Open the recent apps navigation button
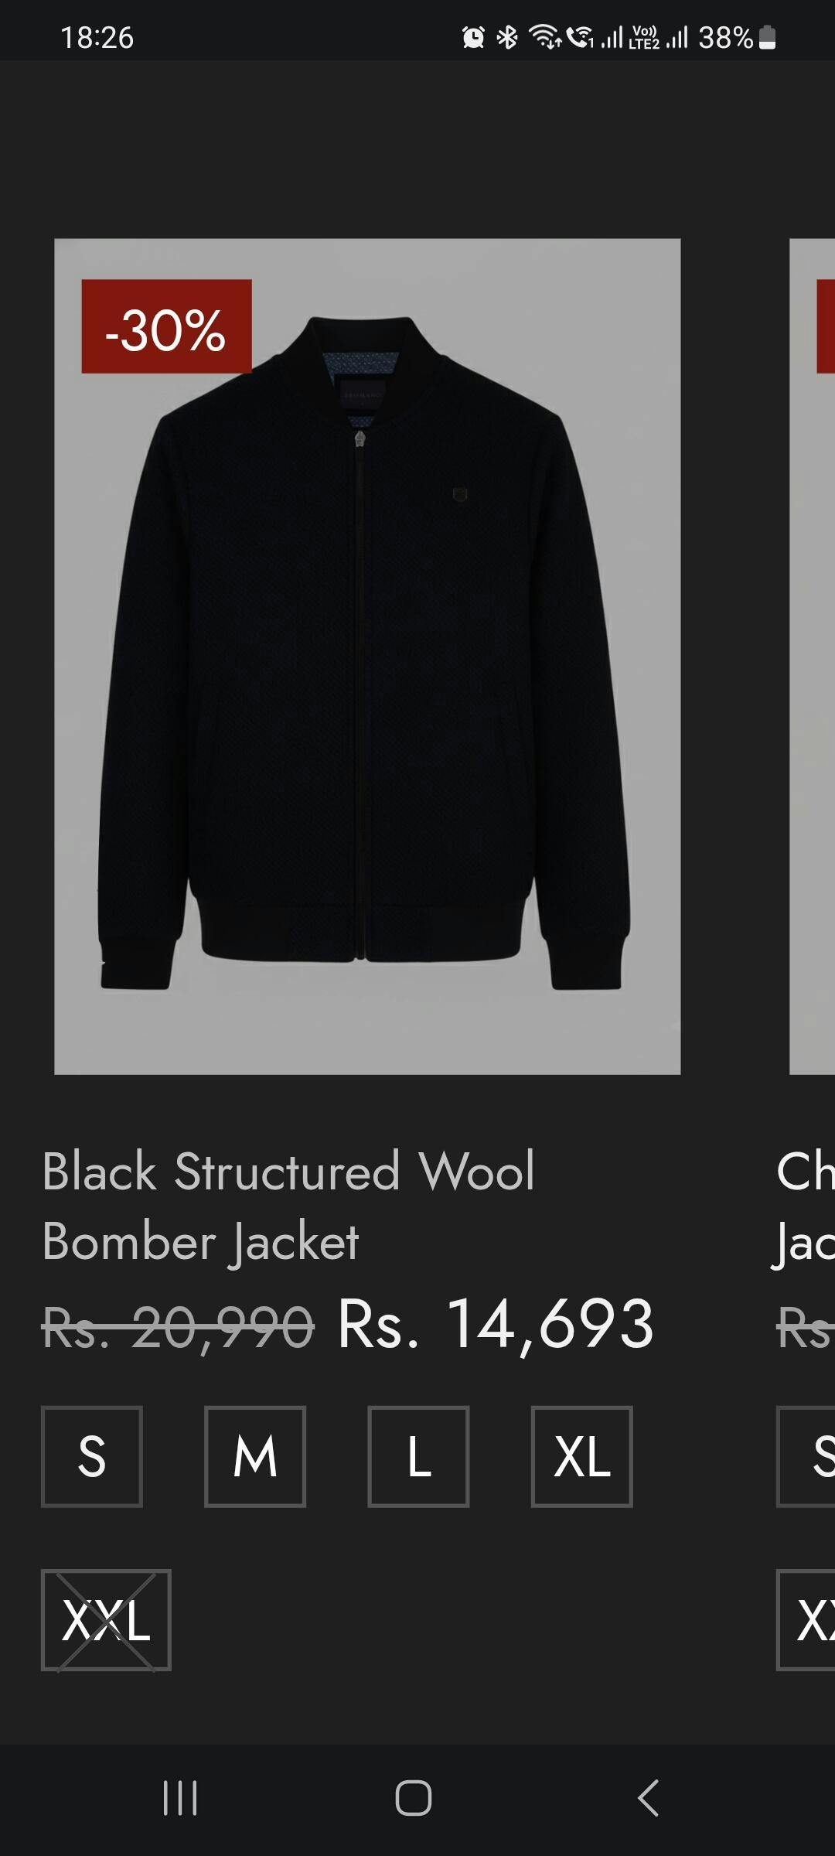Viewport: 835px width, 1856px height. (x=180, y=1797)
